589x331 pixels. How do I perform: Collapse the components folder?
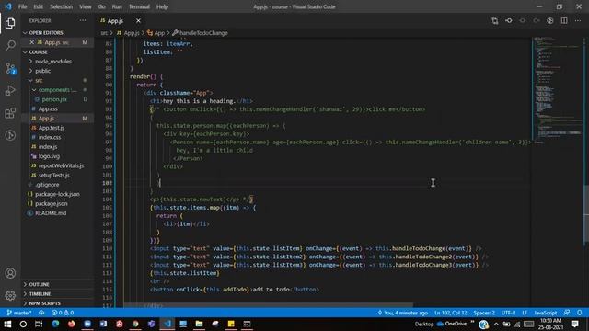[57, 90]
